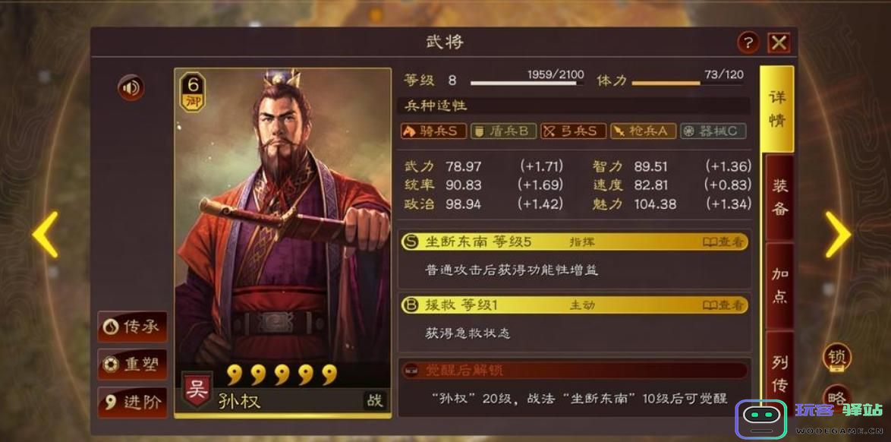The width and height of the screenshot is (891, 442).
Task: Click the 进阶 advancement button
Action: 132,403
